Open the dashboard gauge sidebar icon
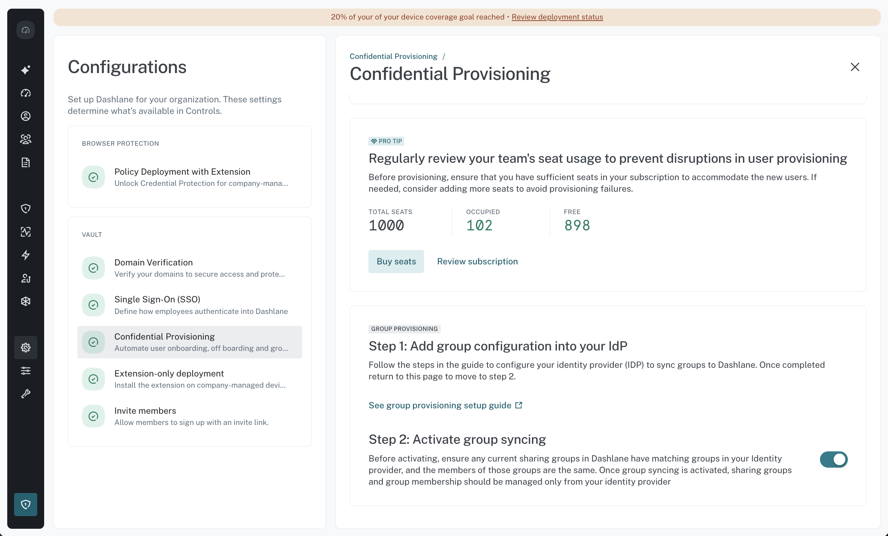888x536 pixels. coord(25,93)
